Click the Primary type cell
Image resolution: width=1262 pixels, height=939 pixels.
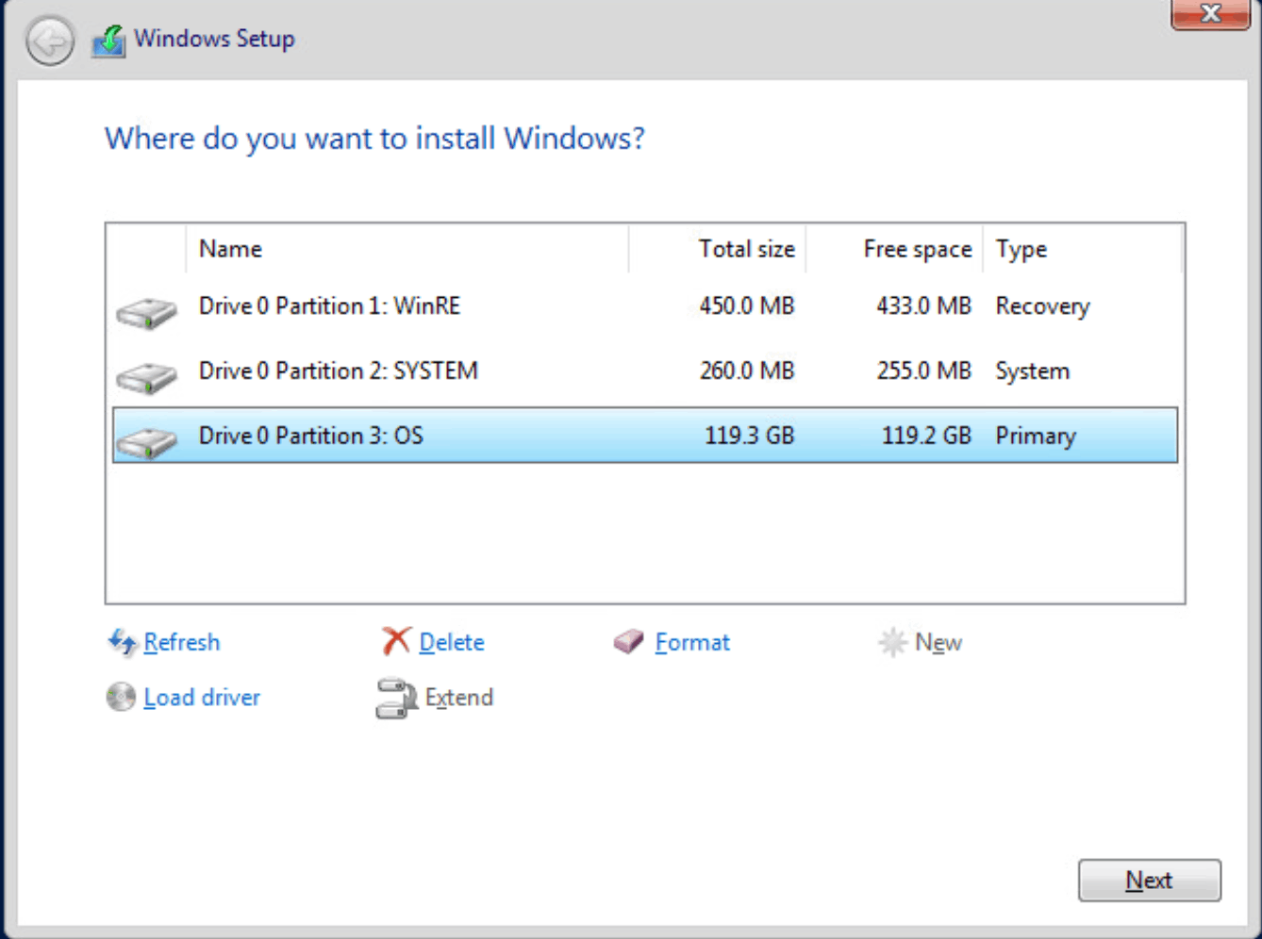(1036, 436)
